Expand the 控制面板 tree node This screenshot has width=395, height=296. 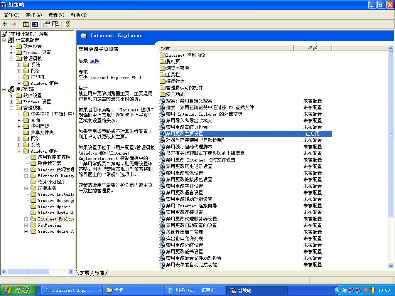coord(19,126)
